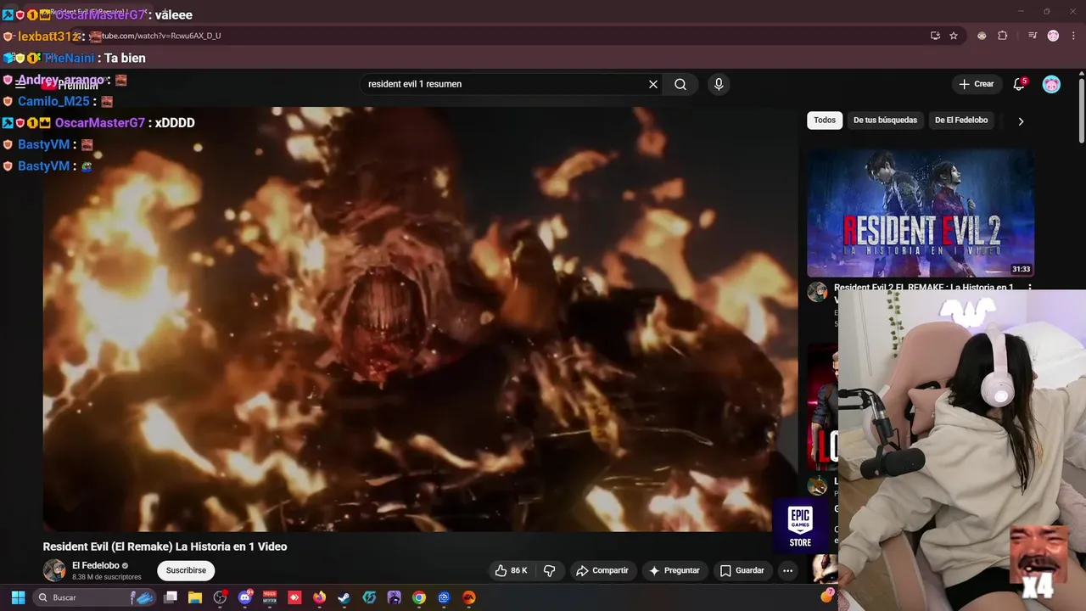Open the YouTube account avatar menu
This screenshot has width=1086, height=611.
[1051, 84]
